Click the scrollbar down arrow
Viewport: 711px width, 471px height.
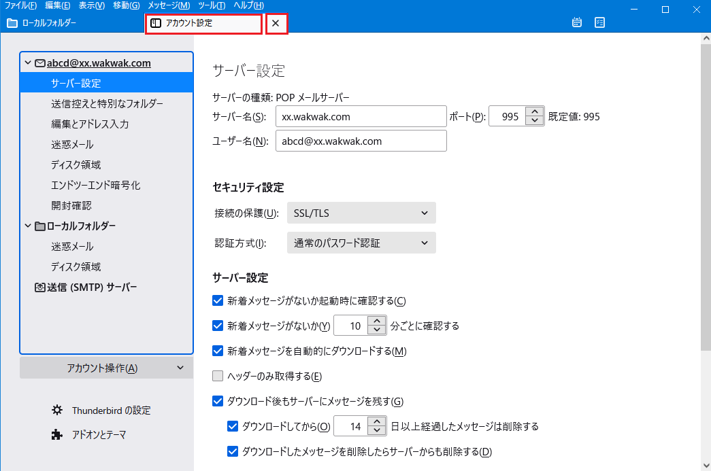point(706,465)
